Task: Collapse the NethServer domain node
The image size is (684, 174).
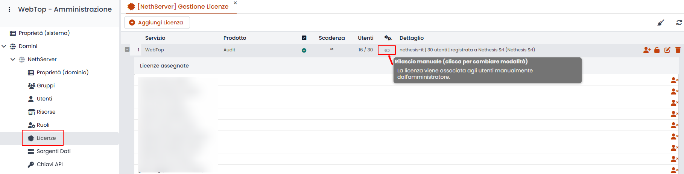Action: 13,59
